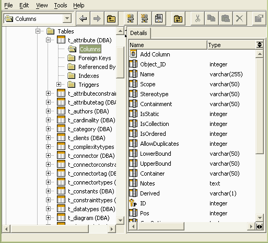Click the details list scroll down arrow

pyautogui.click(x=260, y=217)
